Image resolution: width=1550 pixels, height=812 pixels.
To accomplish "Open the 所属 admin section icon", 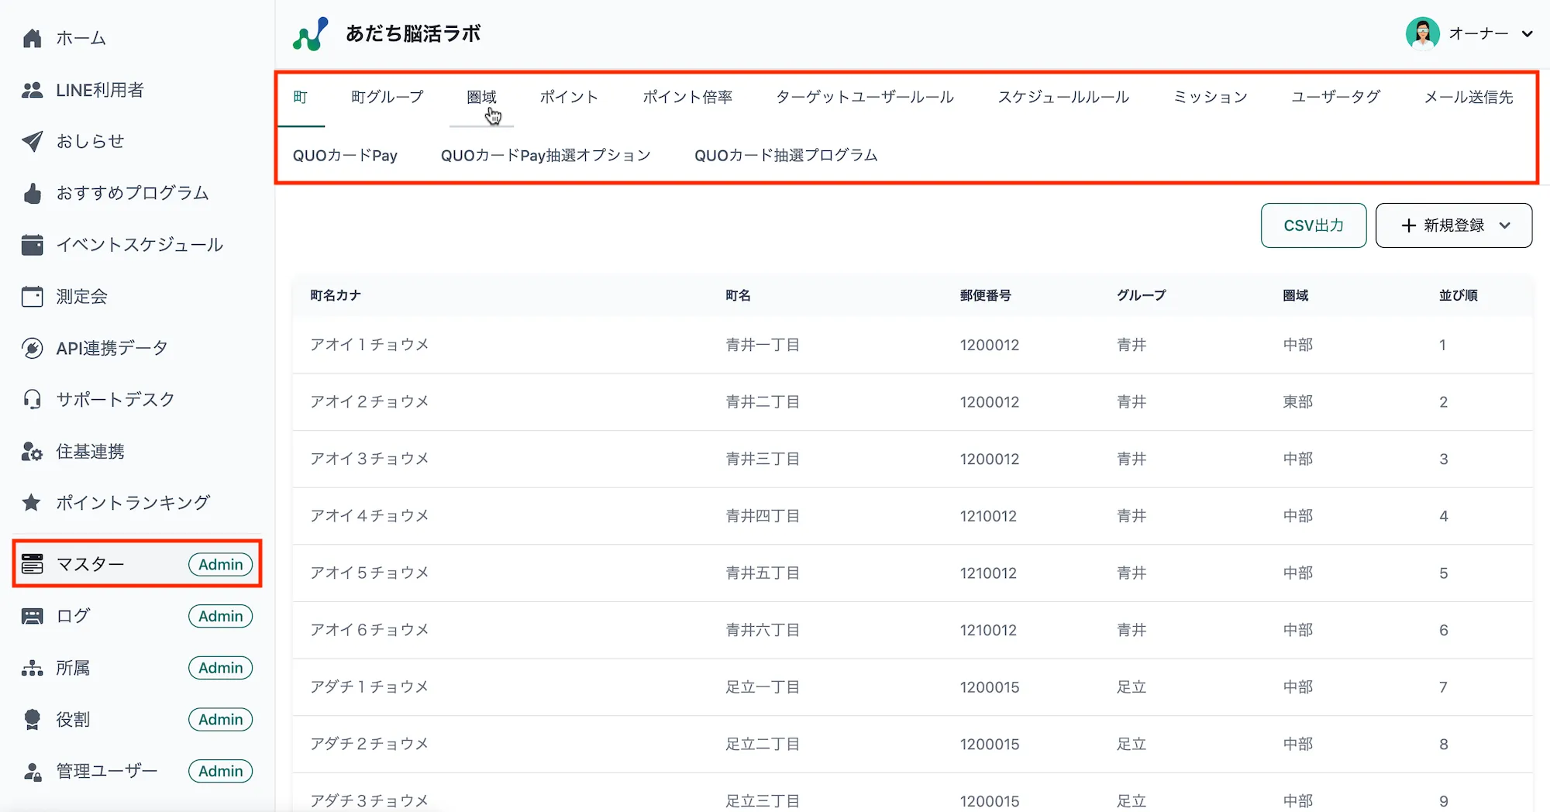I will click(32, 667).
